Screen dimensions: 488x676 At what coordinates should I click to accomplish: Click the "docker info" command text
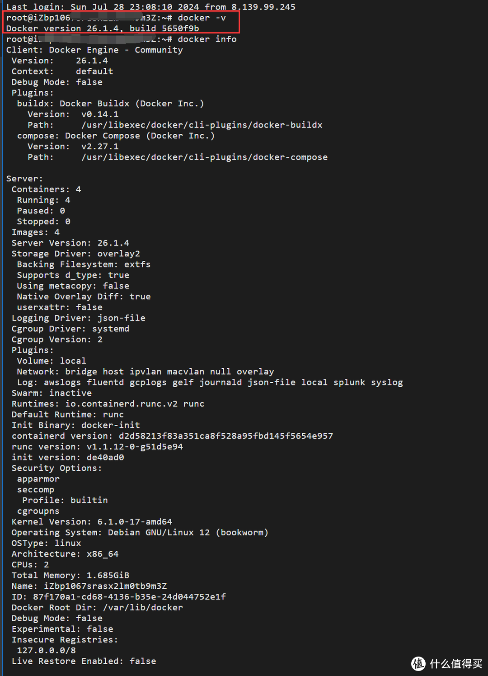point(207,39)
